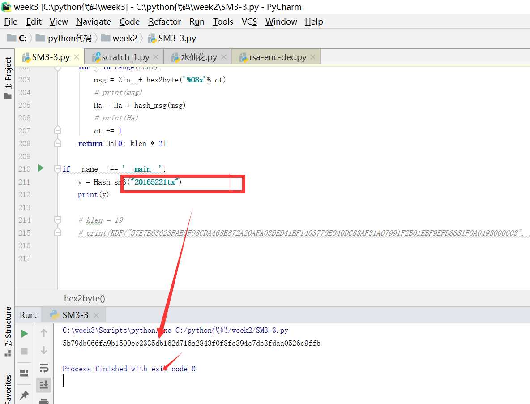Click the print(y) statement on line 212
The image size is (530, 404).
[x=93, y=194]
